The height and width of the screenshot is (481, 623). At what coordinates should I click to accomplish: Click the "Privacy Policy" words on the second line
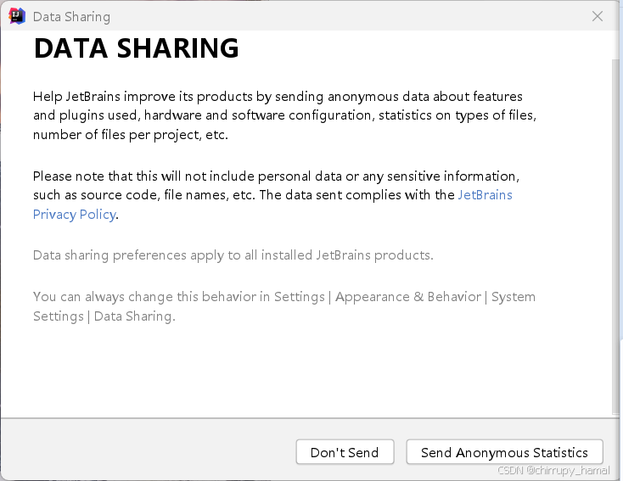(74, 215)
